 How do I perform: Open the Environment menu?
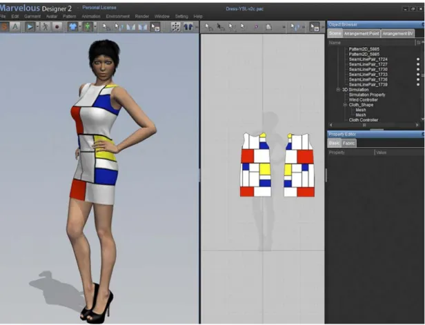click(x=117, y=17)
